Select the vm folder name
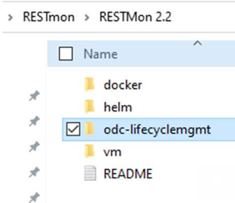This screenshot has width=235, height=203. pyautogui.click(x=112, y=152)
